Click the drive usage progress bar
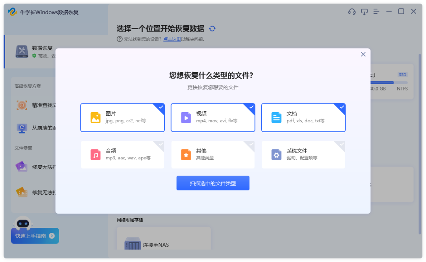This screenshot has height=262, width=426. tap(389, 82)
